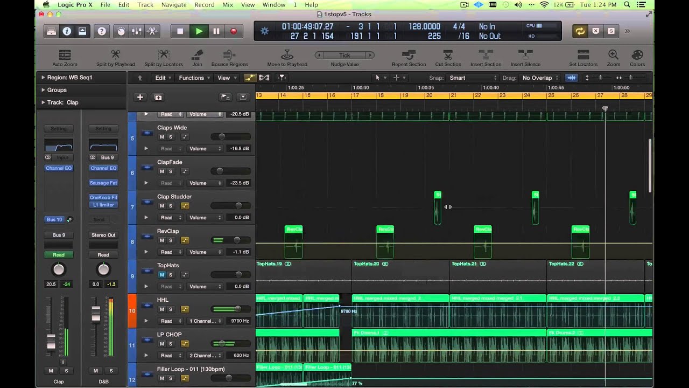Click the Join glue icon
This screenshot has height=388, width=689.
tap(198, 54)
